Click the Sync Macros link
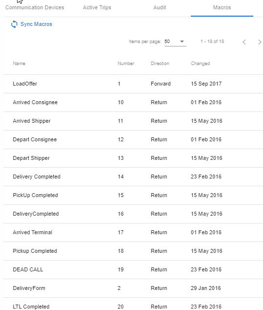 click(36, 24)
